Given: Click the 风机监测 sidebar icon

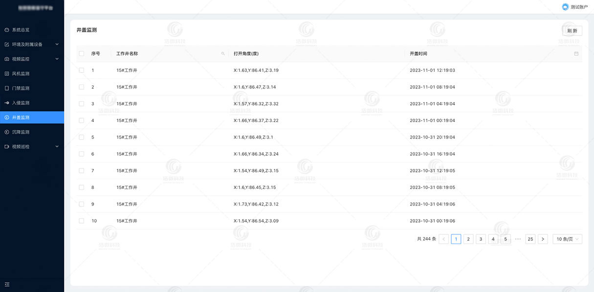Looking at the screenshot, I should pyautogui.click(x=7, y=74).
